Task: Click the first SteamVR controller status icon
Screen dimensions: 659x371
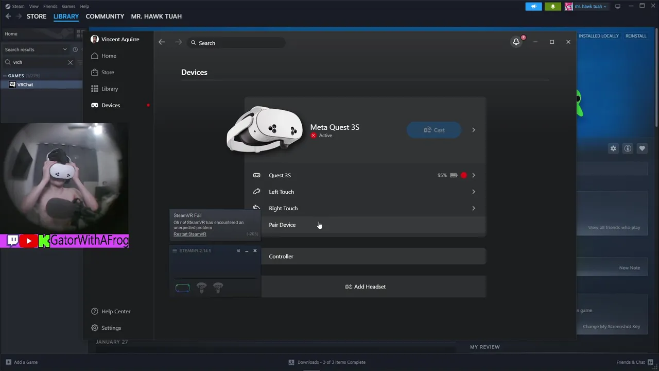Action: click(201, 288)
